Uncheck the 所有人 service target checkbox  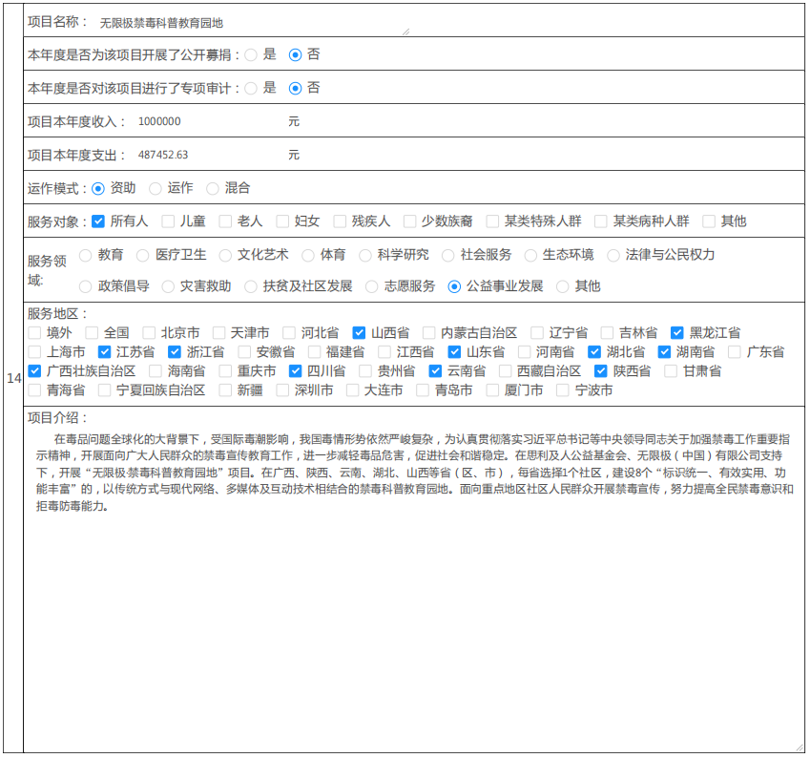tap(98, 221)
